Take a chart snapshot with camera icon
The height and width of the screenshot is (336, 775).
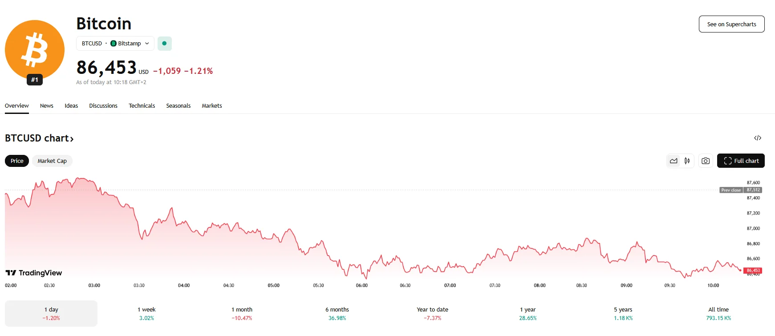pyautogui.click(x=706, y=161)
